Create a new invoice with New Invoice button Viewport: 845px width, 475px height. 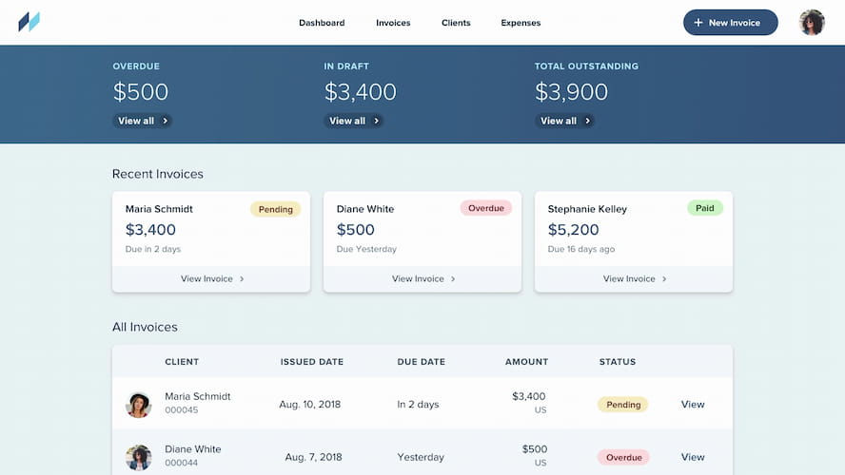coord(730,23)
